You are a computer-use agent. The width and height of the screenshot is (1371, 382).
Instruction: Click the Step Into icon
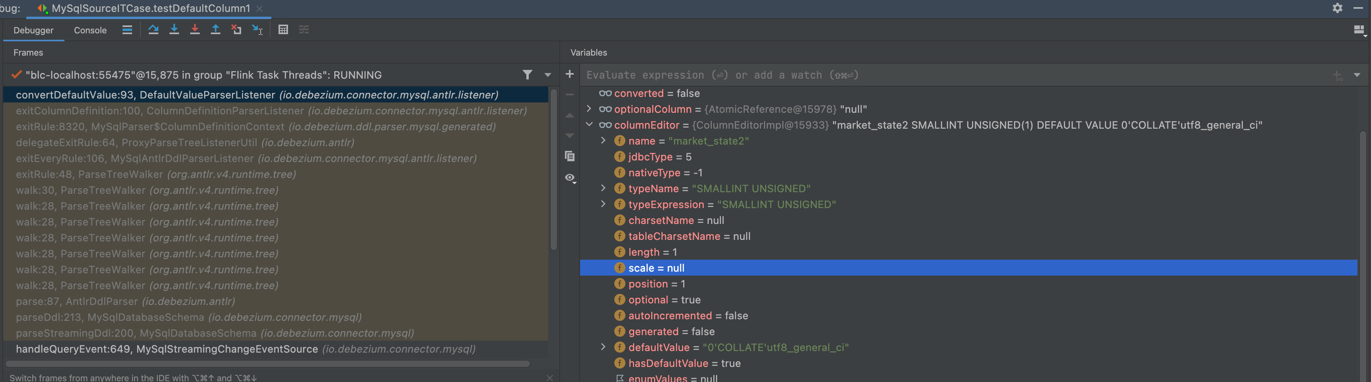(x=174, y=30)
